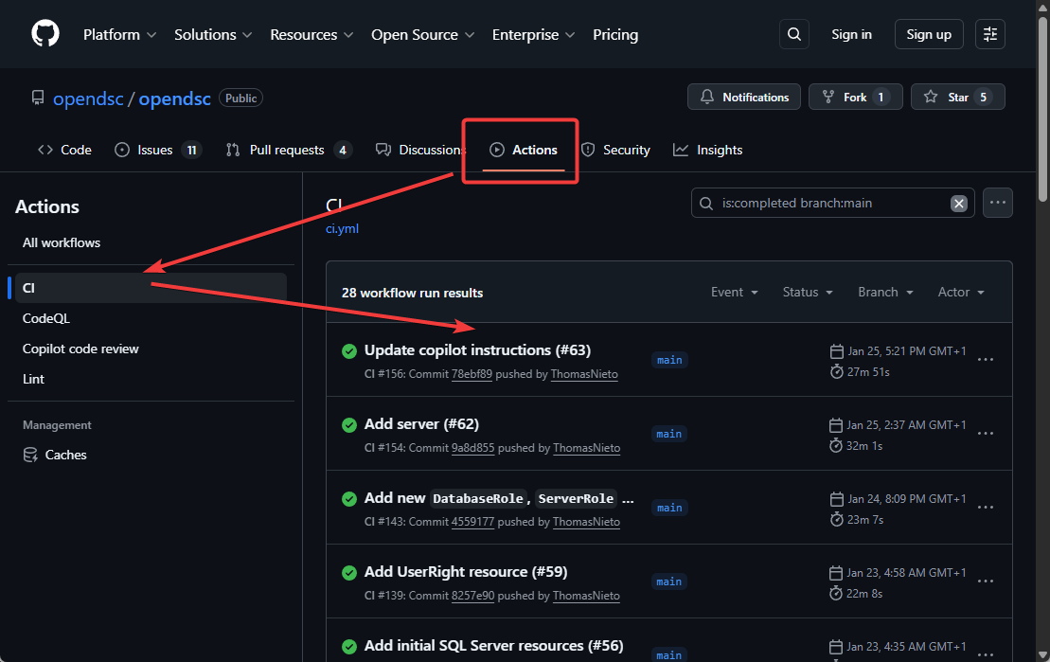The width and height of the screenshot is (1050, 662).
Task: Expand the Event filter dropdown
Action: pyautogui.click(x=735, y=293)
